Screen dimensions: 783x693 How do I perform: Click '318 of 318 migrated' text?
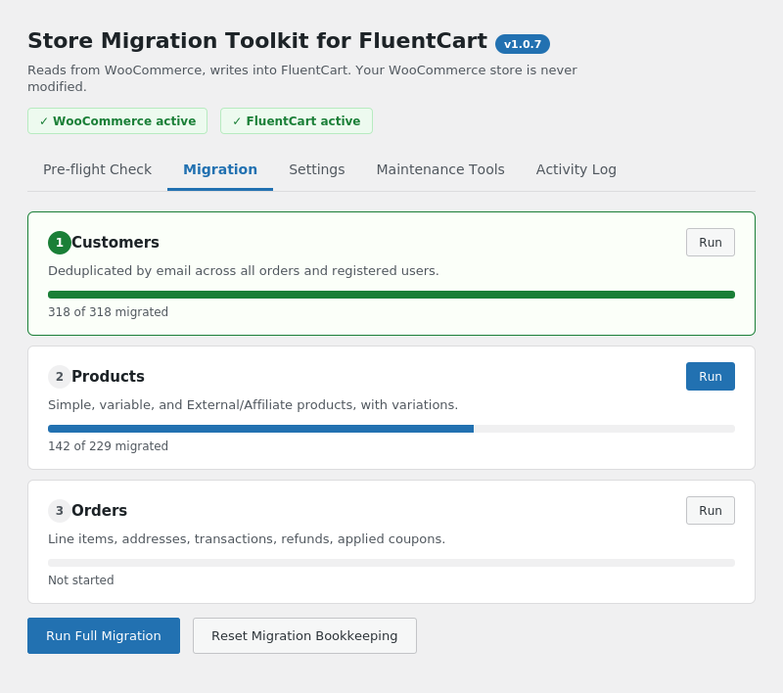[108, 312]
